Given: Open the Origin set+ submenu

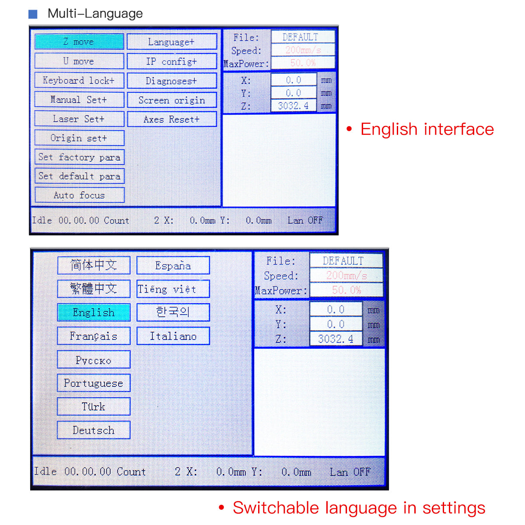Looking at the screenshot, I should 79,138.
